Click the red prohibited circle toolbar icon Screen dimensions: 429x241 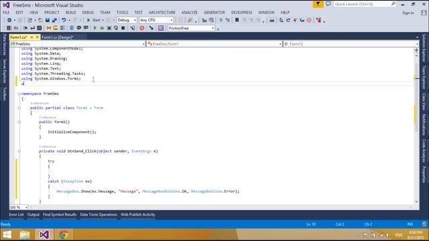(x=141, y=28)
